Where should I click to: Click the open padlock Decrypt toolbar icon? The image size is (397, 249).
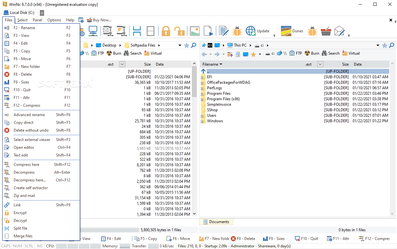179,31
